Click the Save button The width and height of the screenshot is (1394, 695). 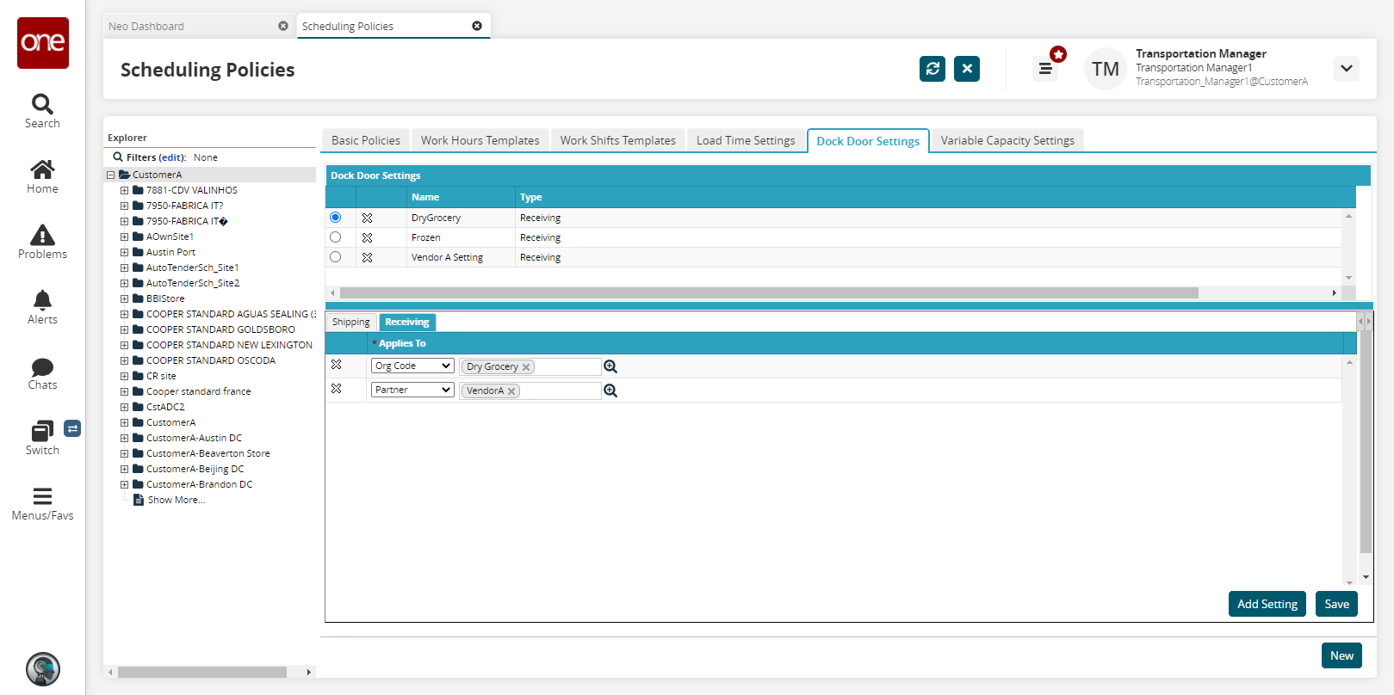point(1336,604)
